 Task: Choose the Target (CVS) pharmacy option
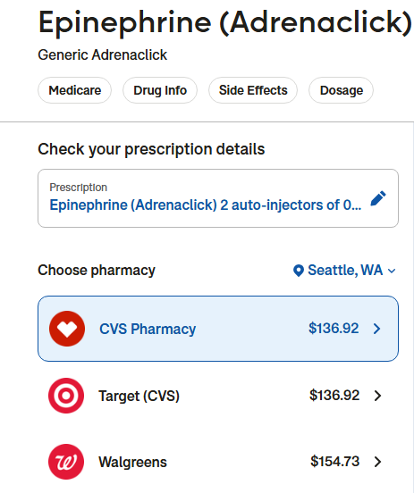tap(218, 396)
